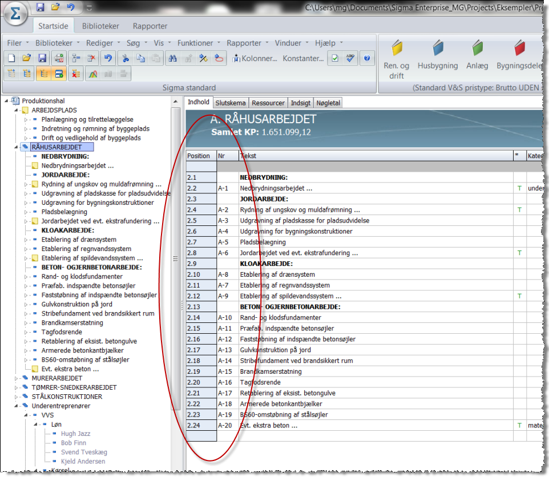This screenshot has width=549, height=477.
Task: Switch to the Rapporter ribbon tab
Action: coord(150,26)
